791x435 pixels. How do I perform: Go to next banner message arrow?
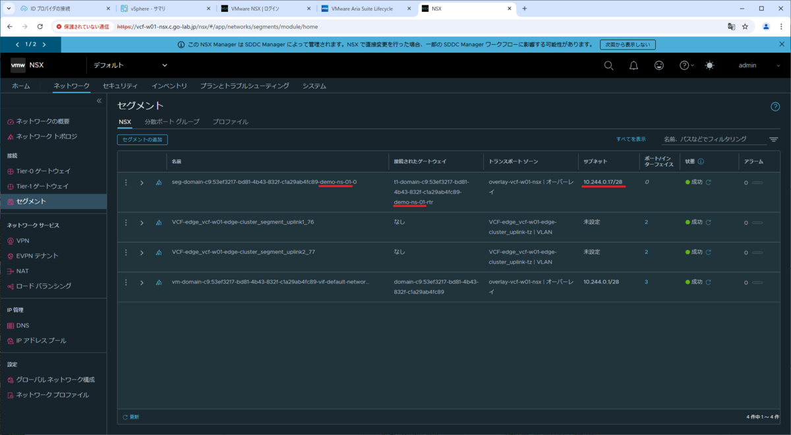tap(44, 44)
